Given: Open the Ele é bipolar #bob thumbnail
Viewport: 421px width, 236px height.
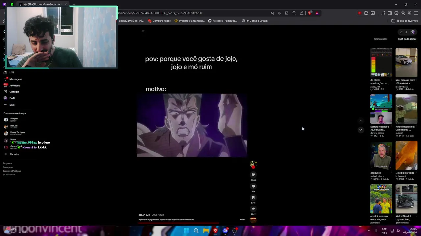Looking at the screenshot, I should (406, 155).
